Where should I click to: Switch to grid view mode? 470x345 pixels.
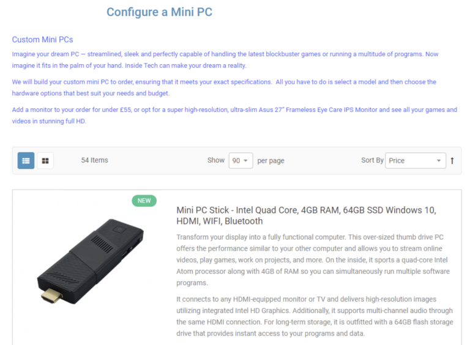45,161
